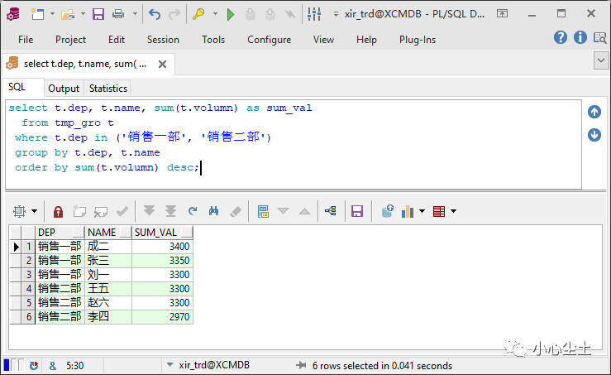Open the Configure menu

270,40
